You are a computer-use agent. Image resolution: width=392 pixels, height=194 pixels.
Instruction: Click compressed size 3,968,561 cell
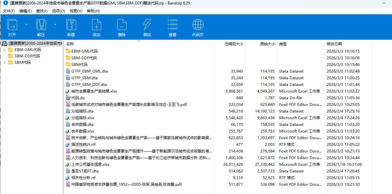(234, 91)
